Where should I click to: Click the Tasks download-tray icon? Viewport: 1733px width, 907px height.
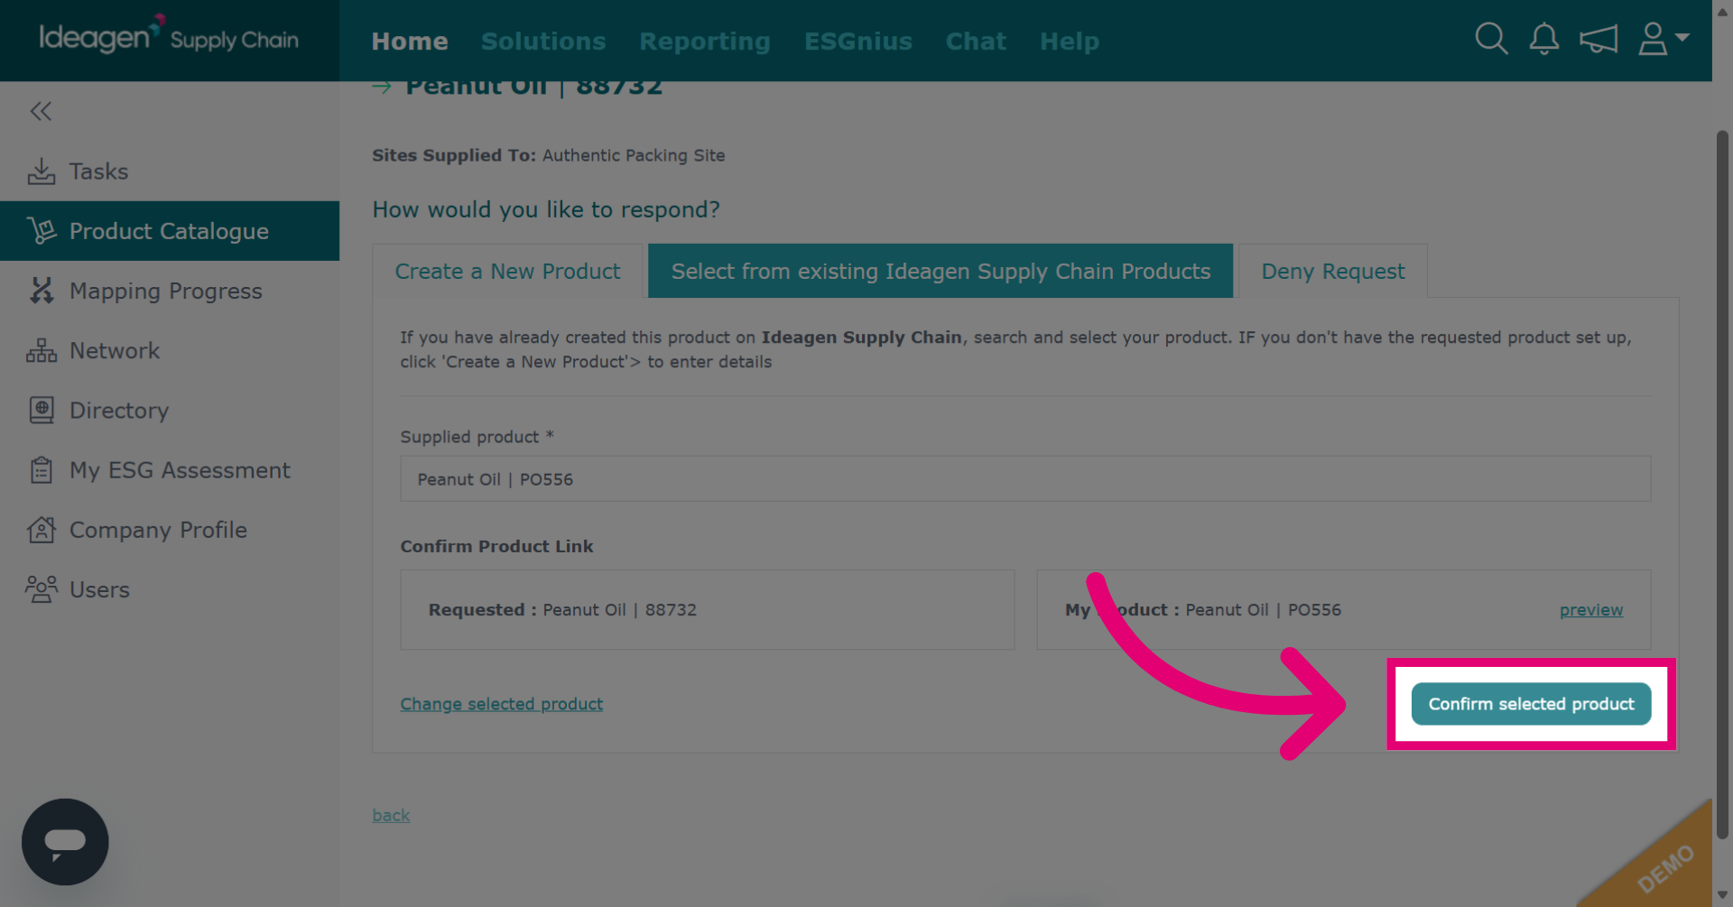pos(42,171)
